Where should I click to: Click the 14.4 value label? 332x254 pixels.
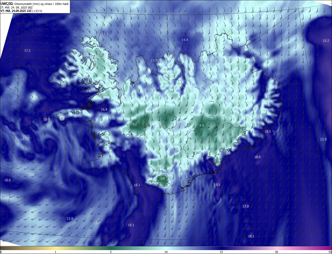185,40
